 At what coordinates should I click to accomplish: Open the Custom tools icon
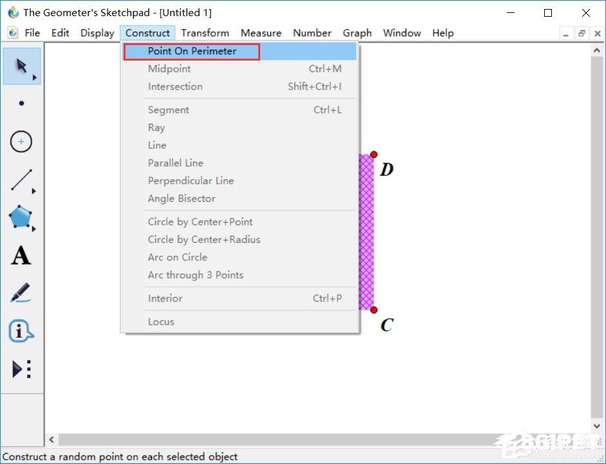point(21,369)
